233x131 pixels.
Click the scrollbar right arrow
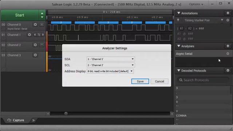pyautogui.click(x=172, y=114)
